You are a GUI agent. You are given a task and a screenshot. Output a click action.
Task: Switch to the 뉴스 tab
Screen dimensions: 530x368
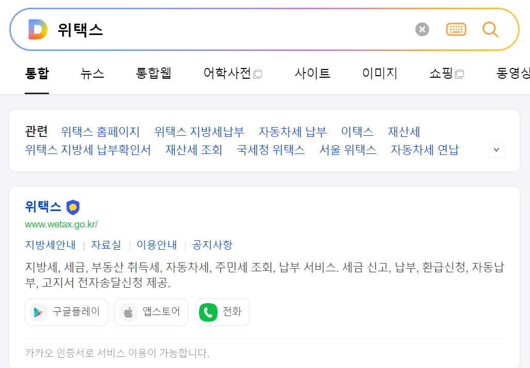tap(92, 74)
